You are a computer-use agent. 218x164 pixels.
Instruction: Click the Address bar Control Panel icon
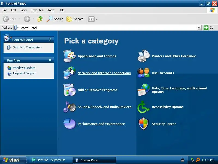(16, 28)
